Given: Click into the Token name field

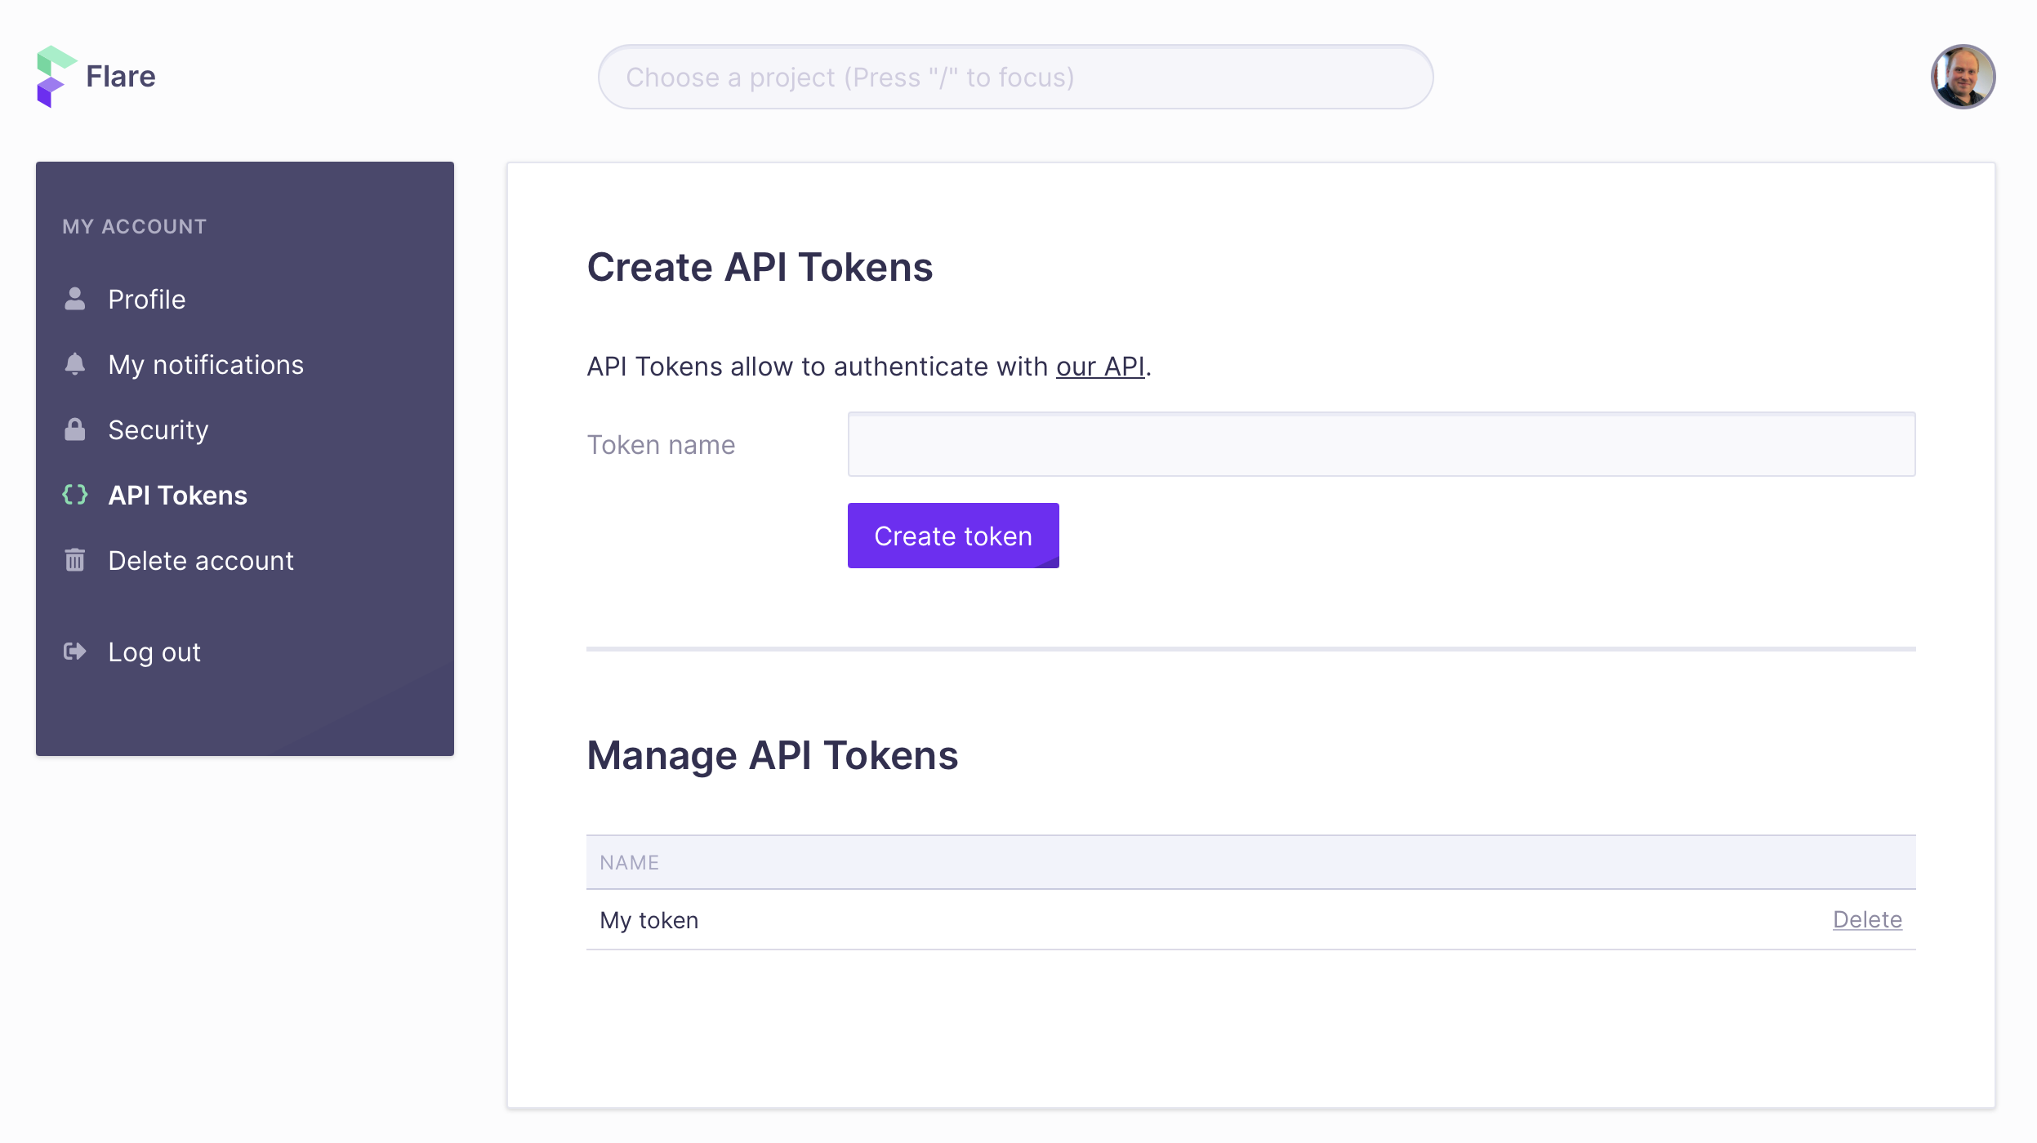Looking at the screenshot, I should 1381,444.
